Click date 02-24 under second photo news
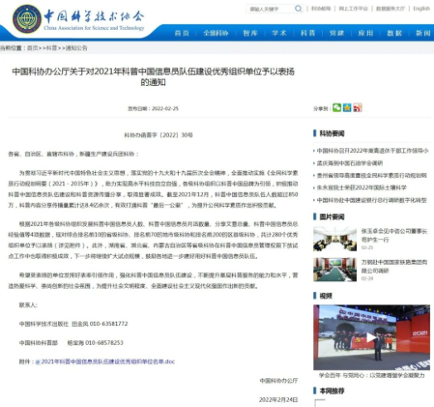 [x=367, y=279]
